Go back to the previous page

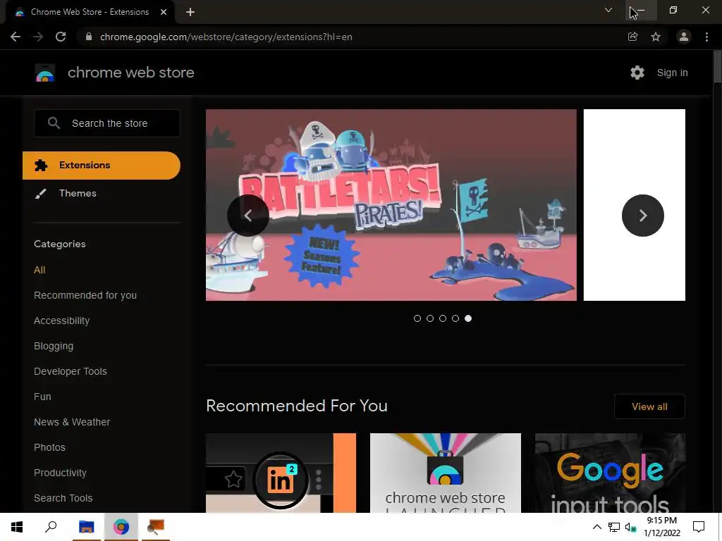point(16,37)
